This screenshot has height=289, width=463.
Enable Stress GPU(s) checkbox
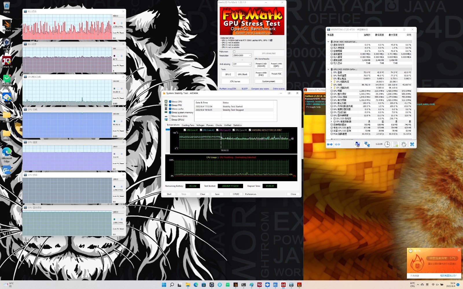(x=170, y=120)
